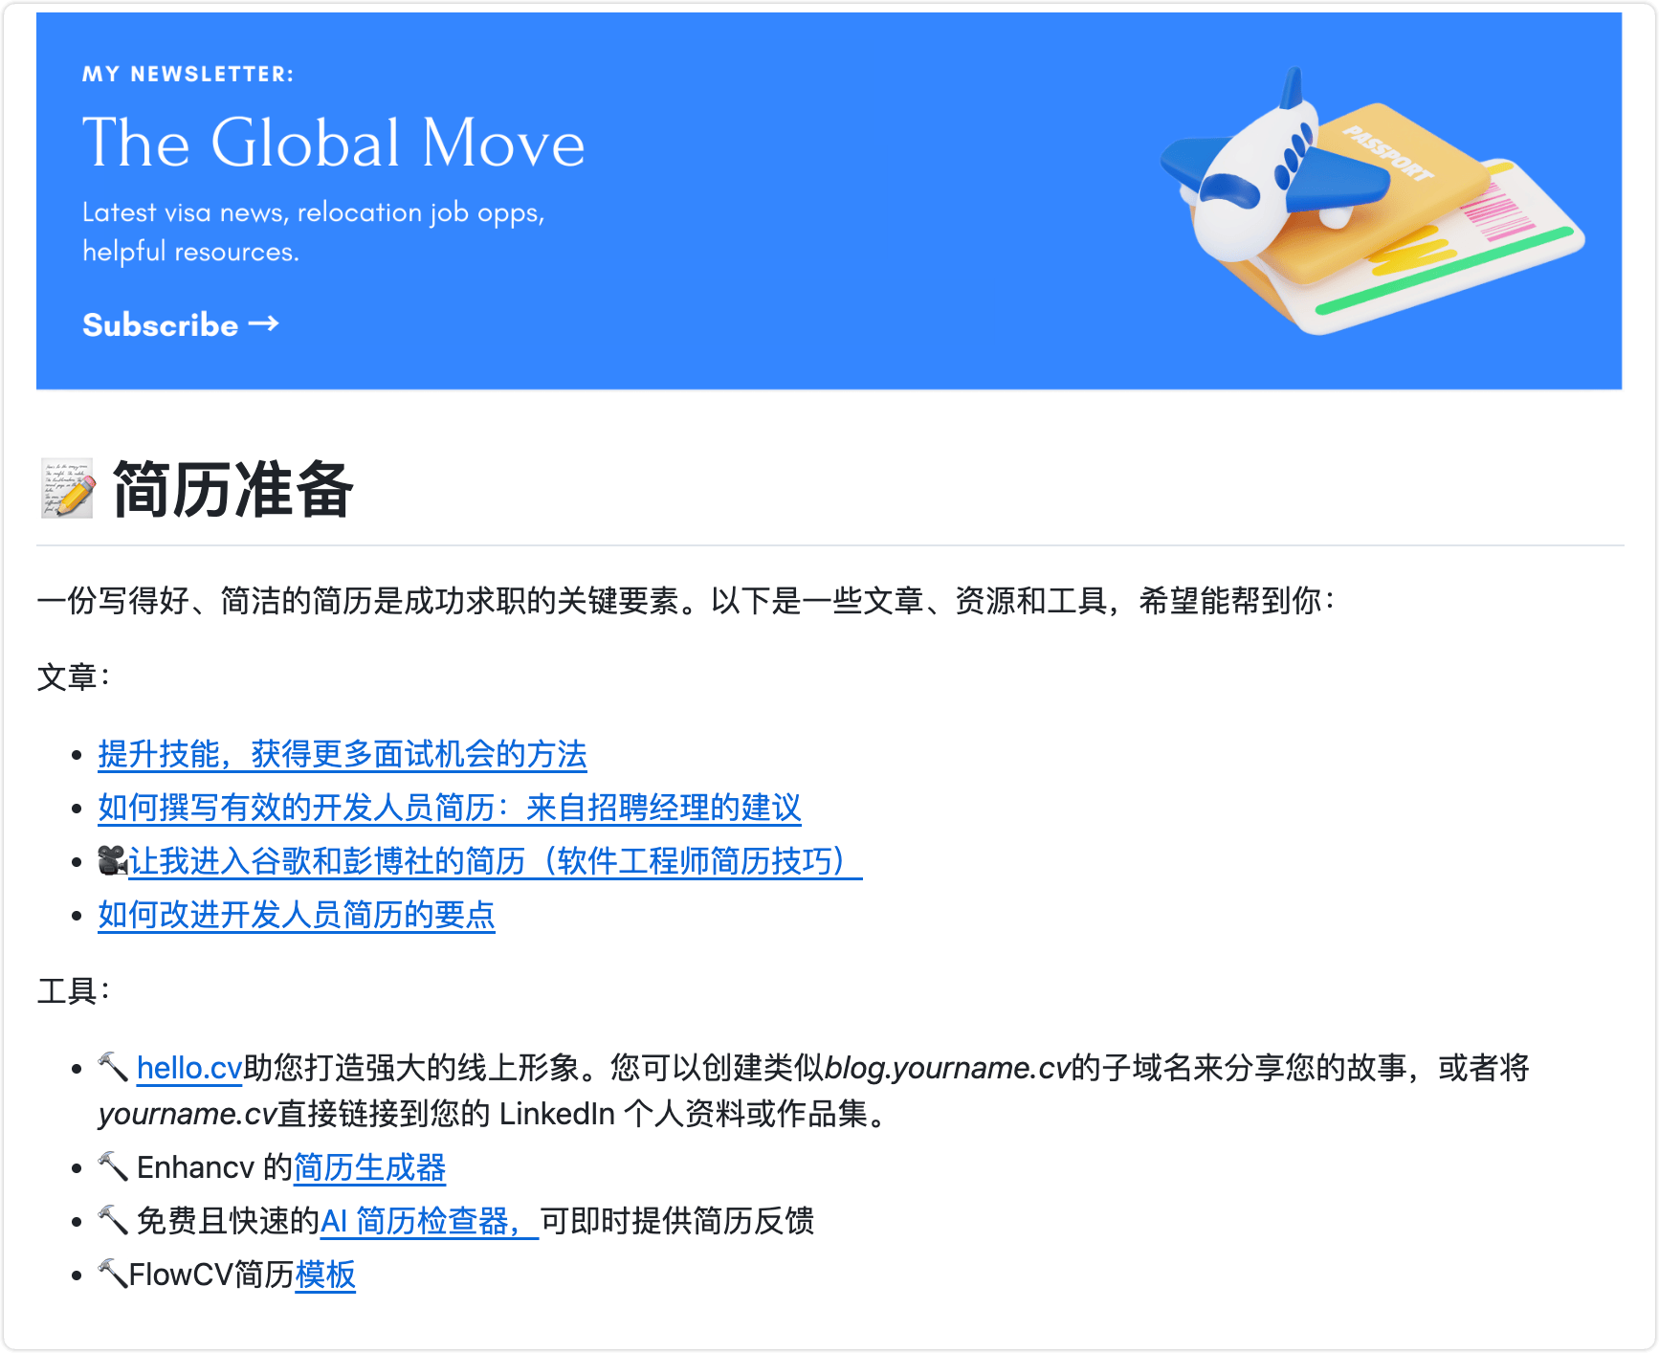Click the video camera icon before 让我进入谷歌
Viewport: 1659px width, 1353px height.
tap(112, 861)
